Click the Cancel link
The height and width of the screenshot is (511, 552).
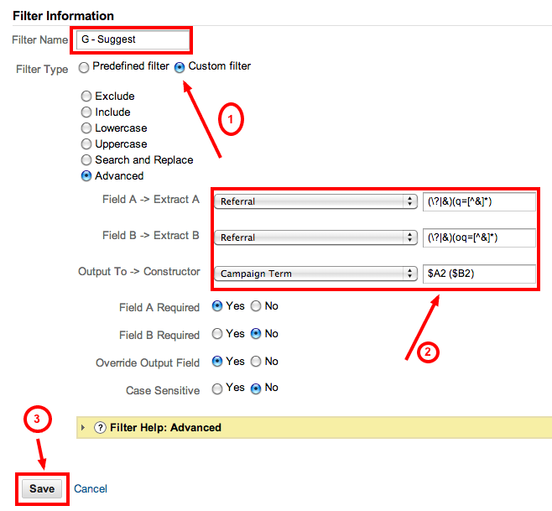tap(91, 489)
